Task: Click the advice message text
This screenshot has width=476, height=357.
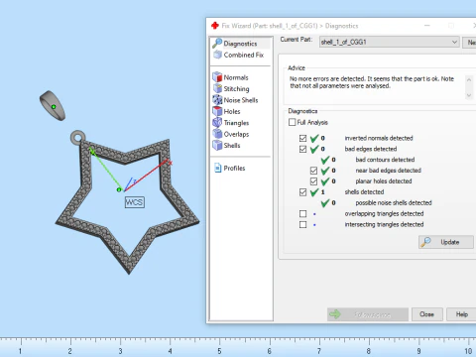Action: coord(372,82)
